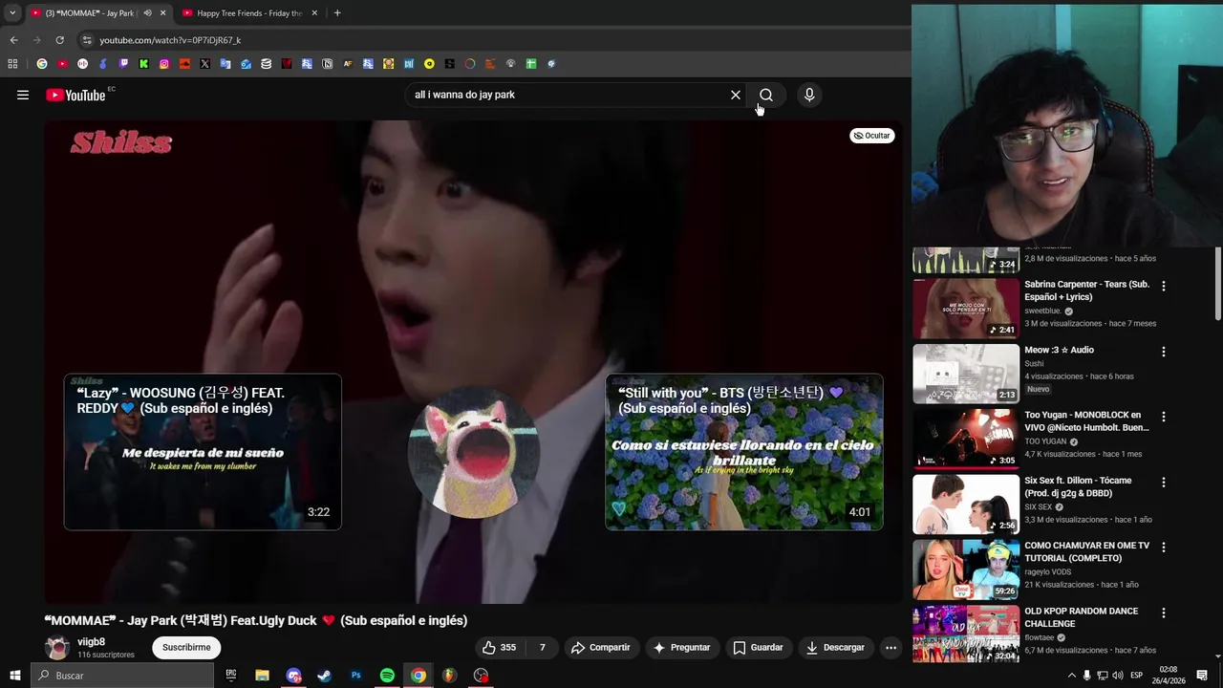
Task: Open Sabrina Carpenter Tears suggested video
Action: (1088, 290)
